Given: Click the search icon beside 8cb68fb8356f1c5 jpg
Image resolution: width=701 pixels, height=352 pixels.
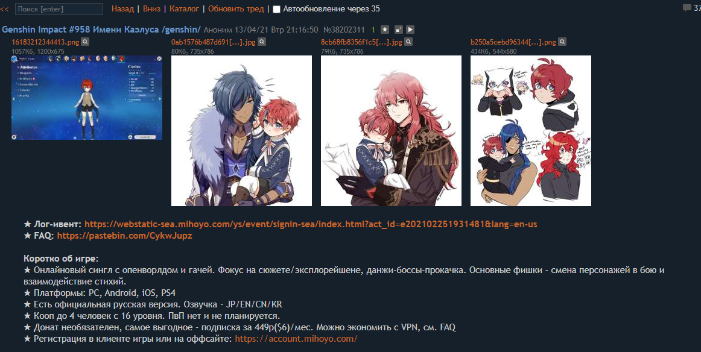Looking at the screenshot, I should 408,42.
